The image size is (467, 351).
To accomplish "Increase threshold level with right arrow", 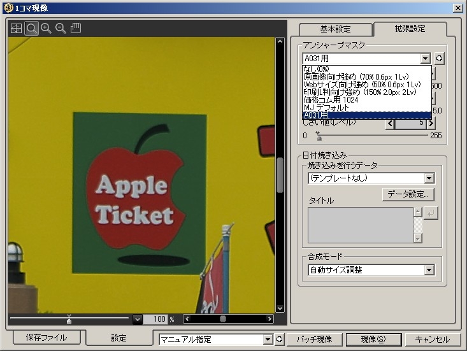I will pyautogui.click(x=431, y=123).
